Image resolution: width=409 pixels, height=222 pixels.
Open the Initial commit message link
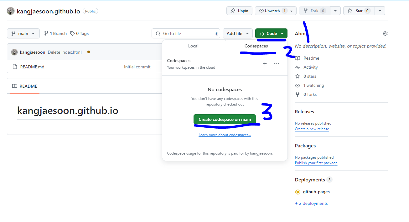(137, 67)
